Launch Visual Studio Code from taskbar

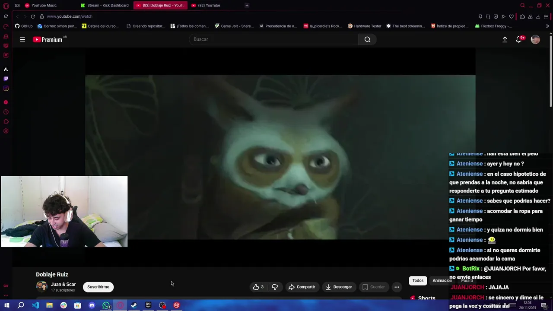pos(35,305)
